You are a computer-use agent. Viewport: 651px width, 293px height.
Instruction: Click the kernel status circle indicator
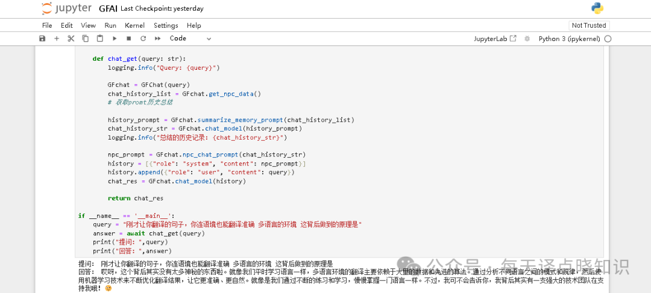coord(608,39)
